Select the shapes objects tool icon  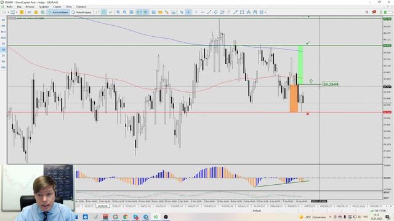tap(261, 12)
